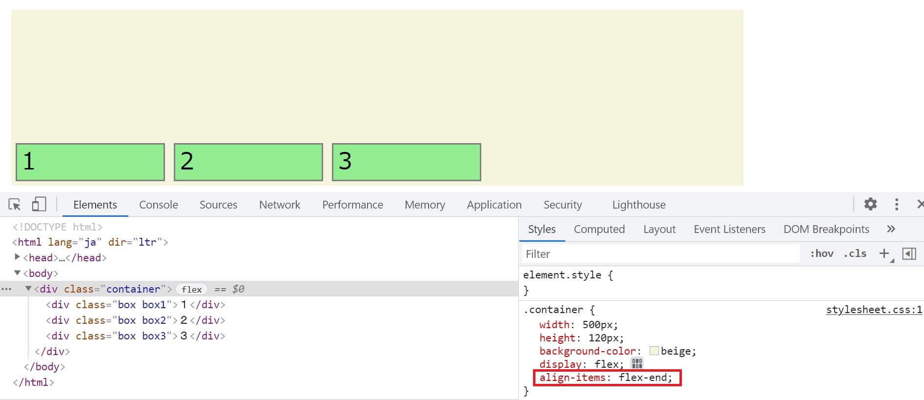
Task: Toggle the :hov element state button
Action: (821, 253)
